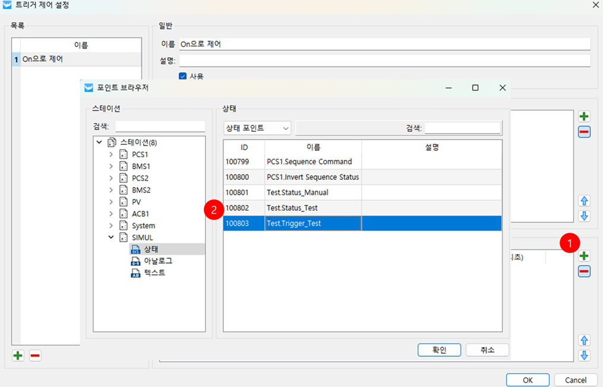Click the station search input field
Image resolution: width=603 pixels, height=387 pixels.
160,126
